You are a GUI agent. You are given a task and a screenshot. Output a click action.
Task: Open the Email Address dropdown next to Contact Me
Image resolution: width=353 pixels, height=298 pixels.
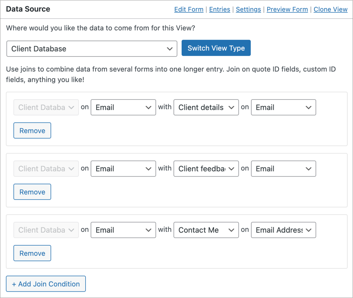[x=283, y=230]
